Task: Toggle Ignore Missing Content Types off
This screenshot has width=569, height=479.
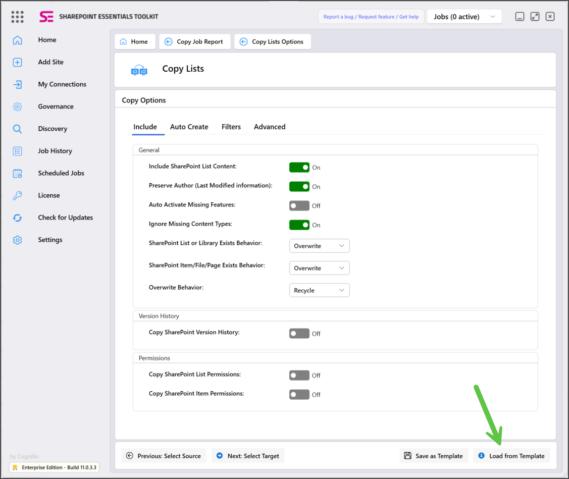Action: coord(299,225)
